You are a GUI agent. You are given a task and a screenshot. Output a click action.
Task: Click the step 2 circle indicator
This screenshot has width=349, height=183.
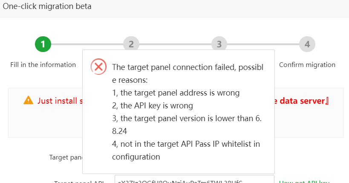(x=131, y=44)
